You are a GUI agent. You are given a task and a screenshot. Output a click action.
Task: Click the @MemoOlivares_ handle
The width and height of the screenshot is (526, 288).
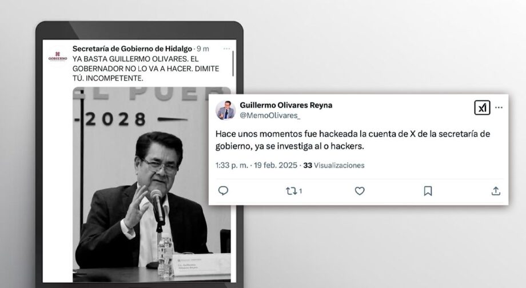pos(270,115)
